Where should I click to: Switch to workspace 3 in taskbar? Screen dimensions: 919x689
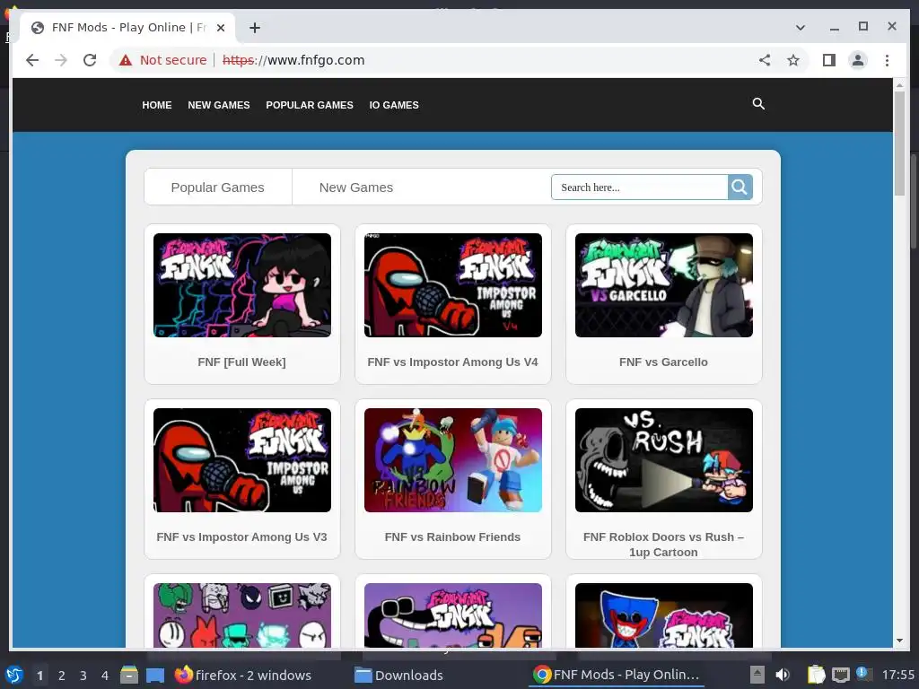pos(83,676)
